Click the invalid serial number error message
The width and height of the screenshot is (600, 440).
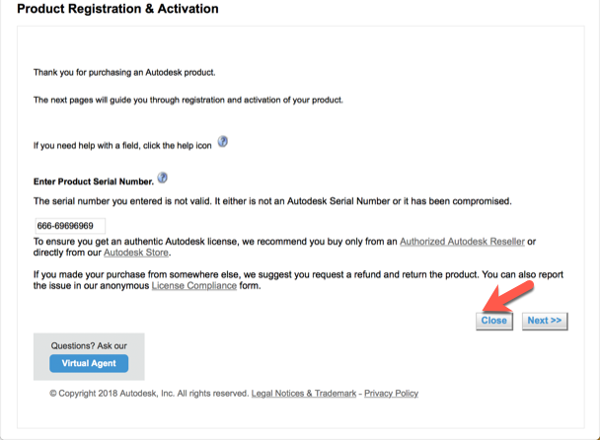[x=272, y=201]
